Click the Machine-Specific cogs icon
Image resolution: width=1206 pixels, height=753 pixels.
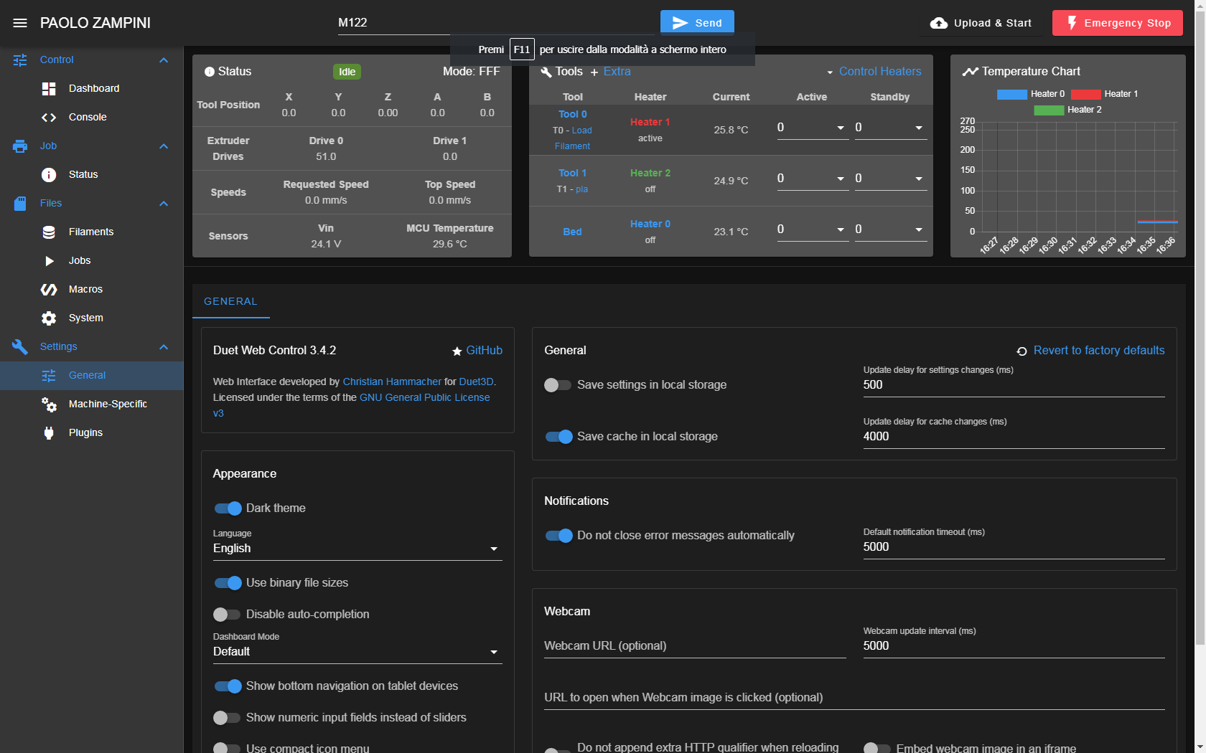point(49,404)
